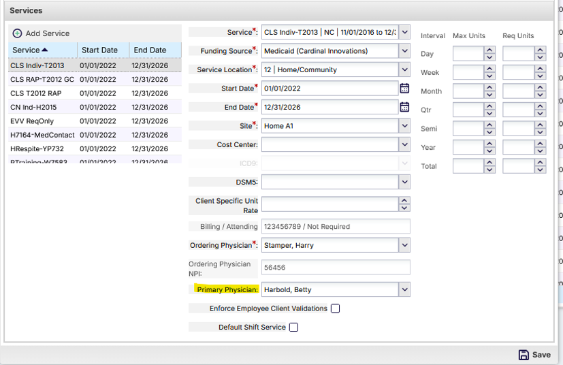Click the Day Max Units input

tap(468, 54)
